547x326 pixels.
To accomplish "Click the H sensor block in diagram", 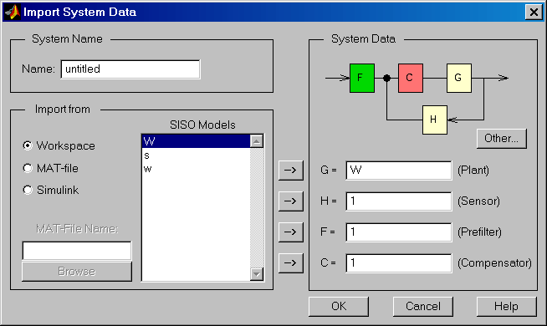I will tap(435, 120).
